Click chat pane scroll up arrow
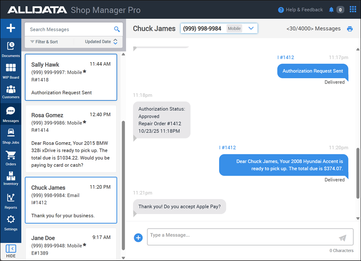 [x=358, y=49]
